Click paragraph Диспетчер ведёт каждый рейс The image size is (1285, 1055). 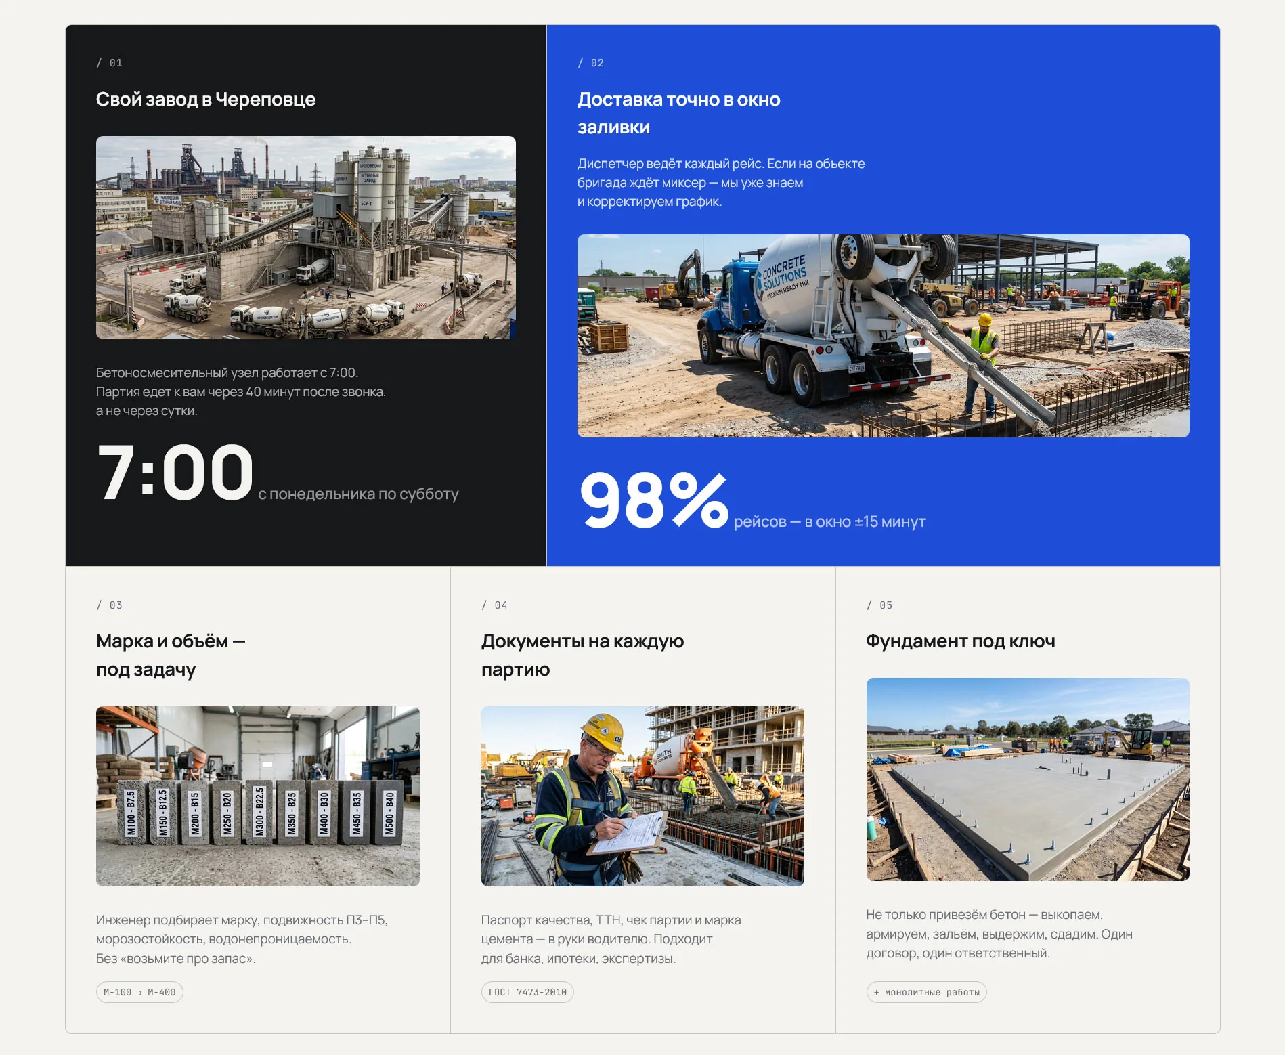(x=721, y=182)
